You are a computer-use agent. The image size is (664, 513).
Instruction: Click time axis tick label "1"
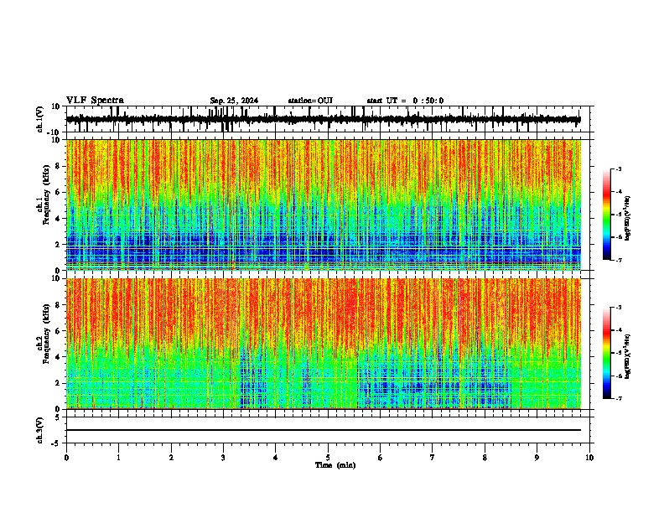(x=118, y=458)
